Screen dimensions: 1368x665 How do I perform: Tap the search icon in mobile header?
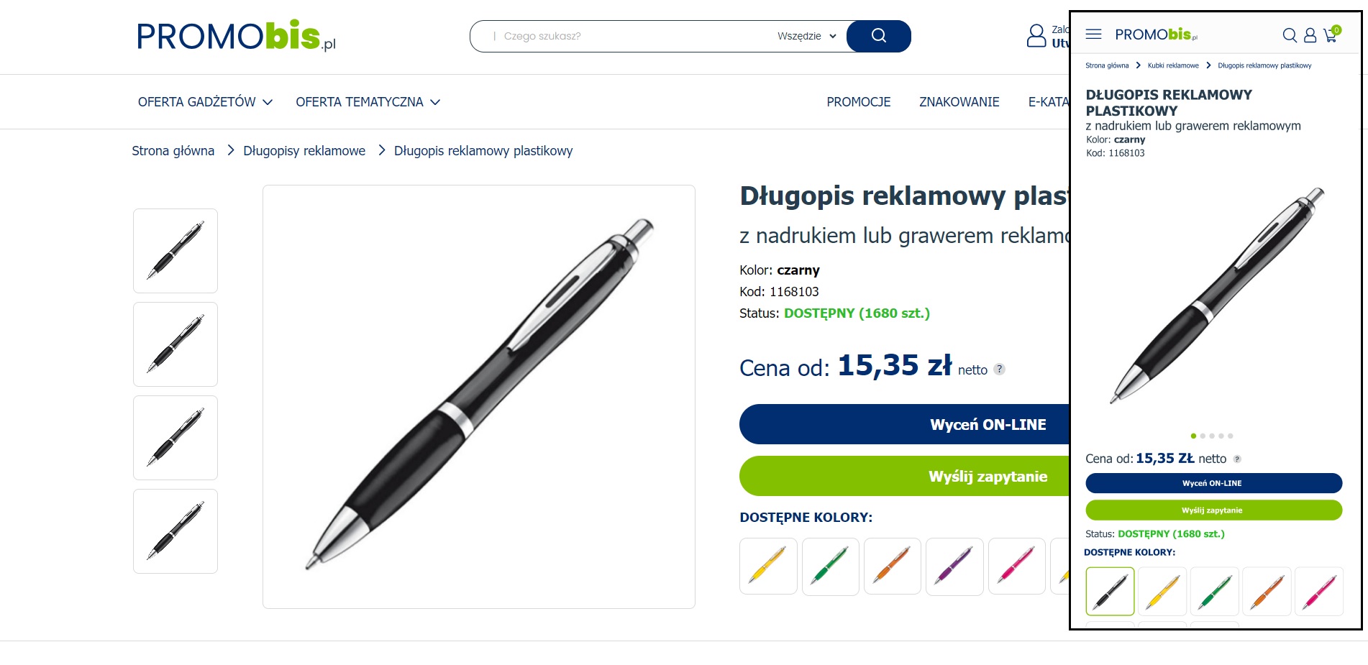click(1290, 35)
